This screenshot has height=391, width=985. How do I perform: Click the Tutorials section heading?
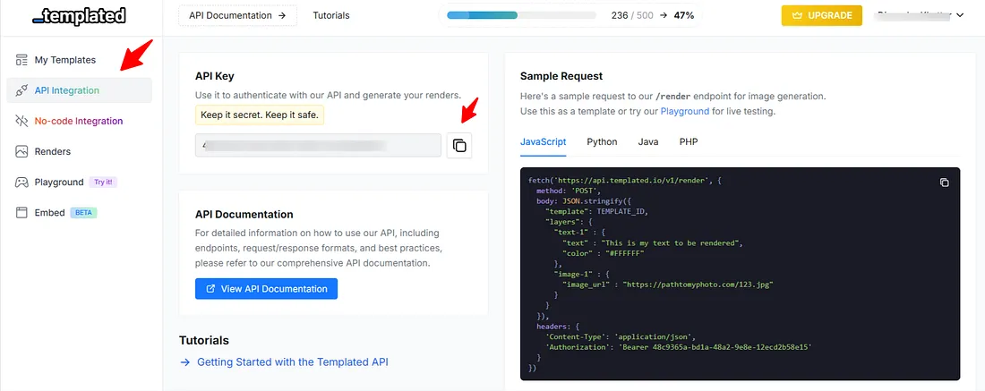[x=204, y=340]
